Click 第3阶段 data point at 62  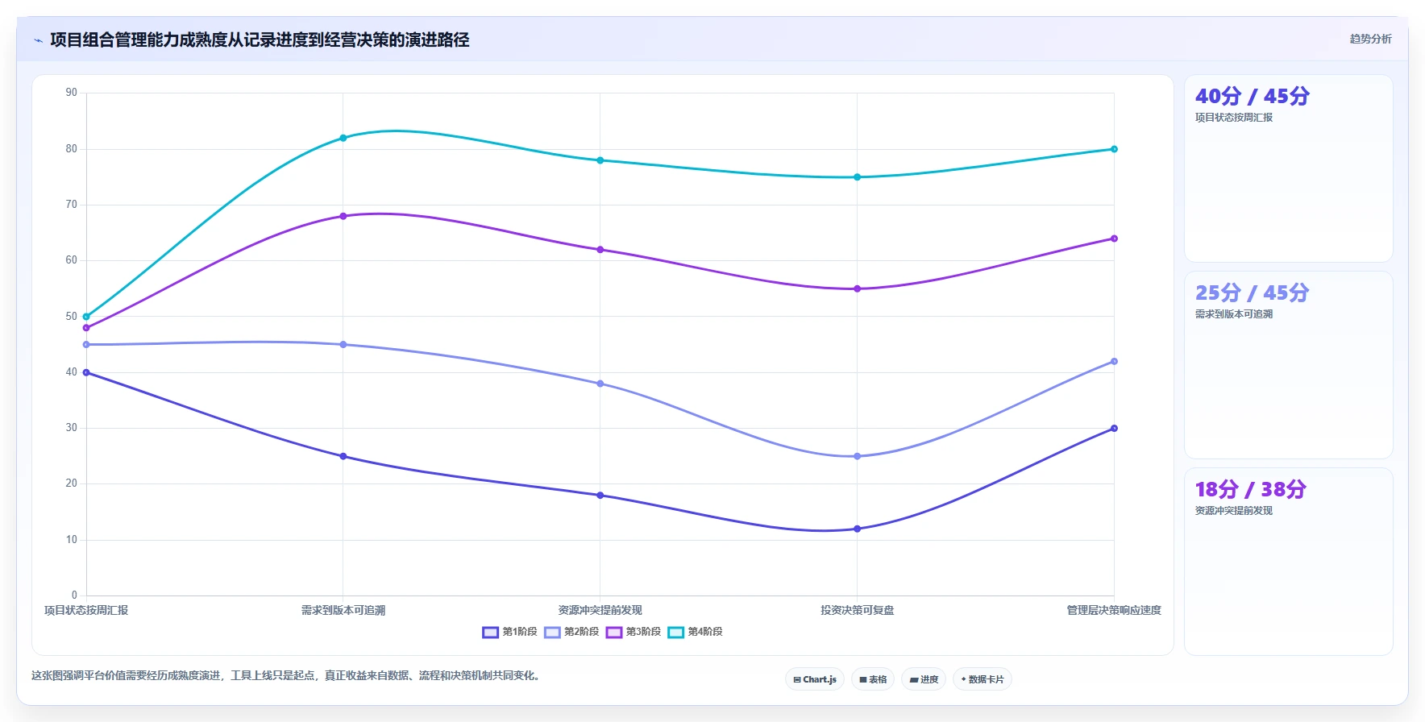(600, 250)
